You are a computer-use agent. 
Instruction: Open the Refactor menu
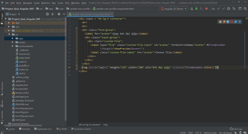46,3
